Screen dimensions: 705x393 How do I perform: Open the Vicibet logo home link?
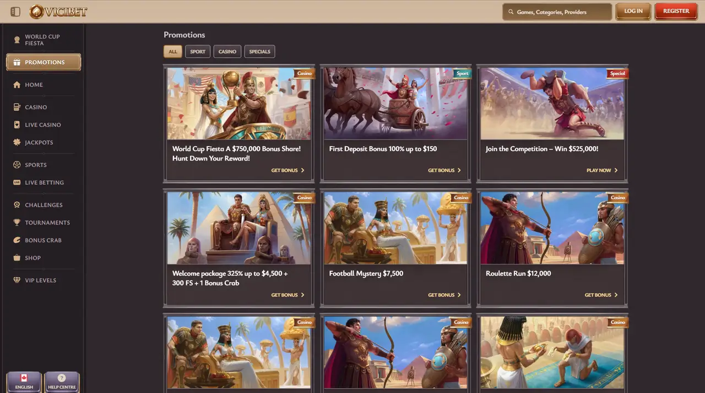point(58,12)
